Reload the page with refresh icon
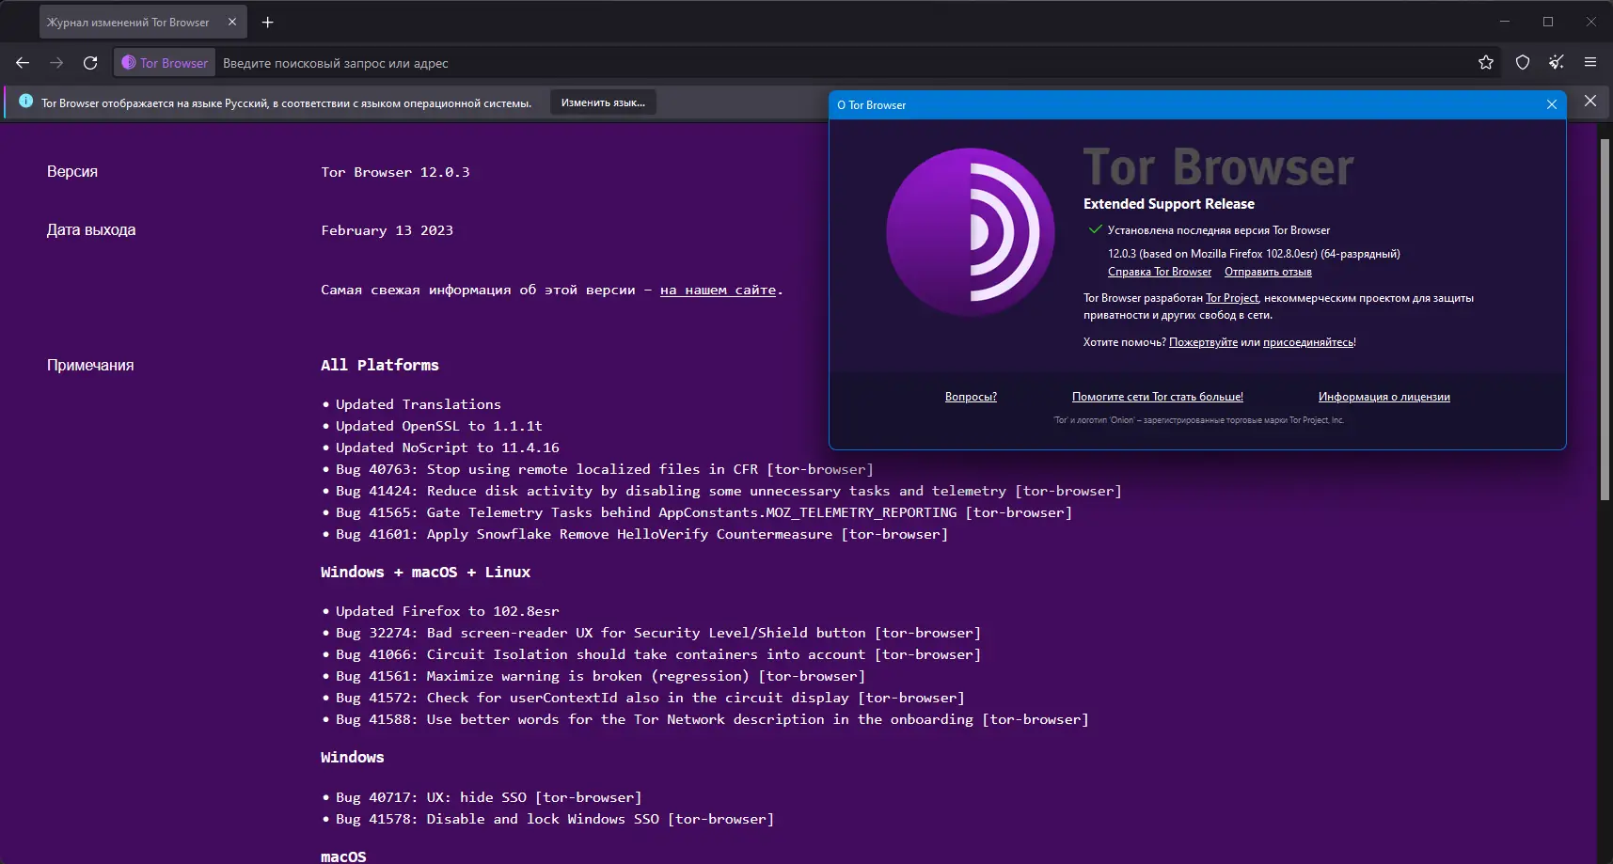This screenshot has height=864, width=1613. (90, 63)
